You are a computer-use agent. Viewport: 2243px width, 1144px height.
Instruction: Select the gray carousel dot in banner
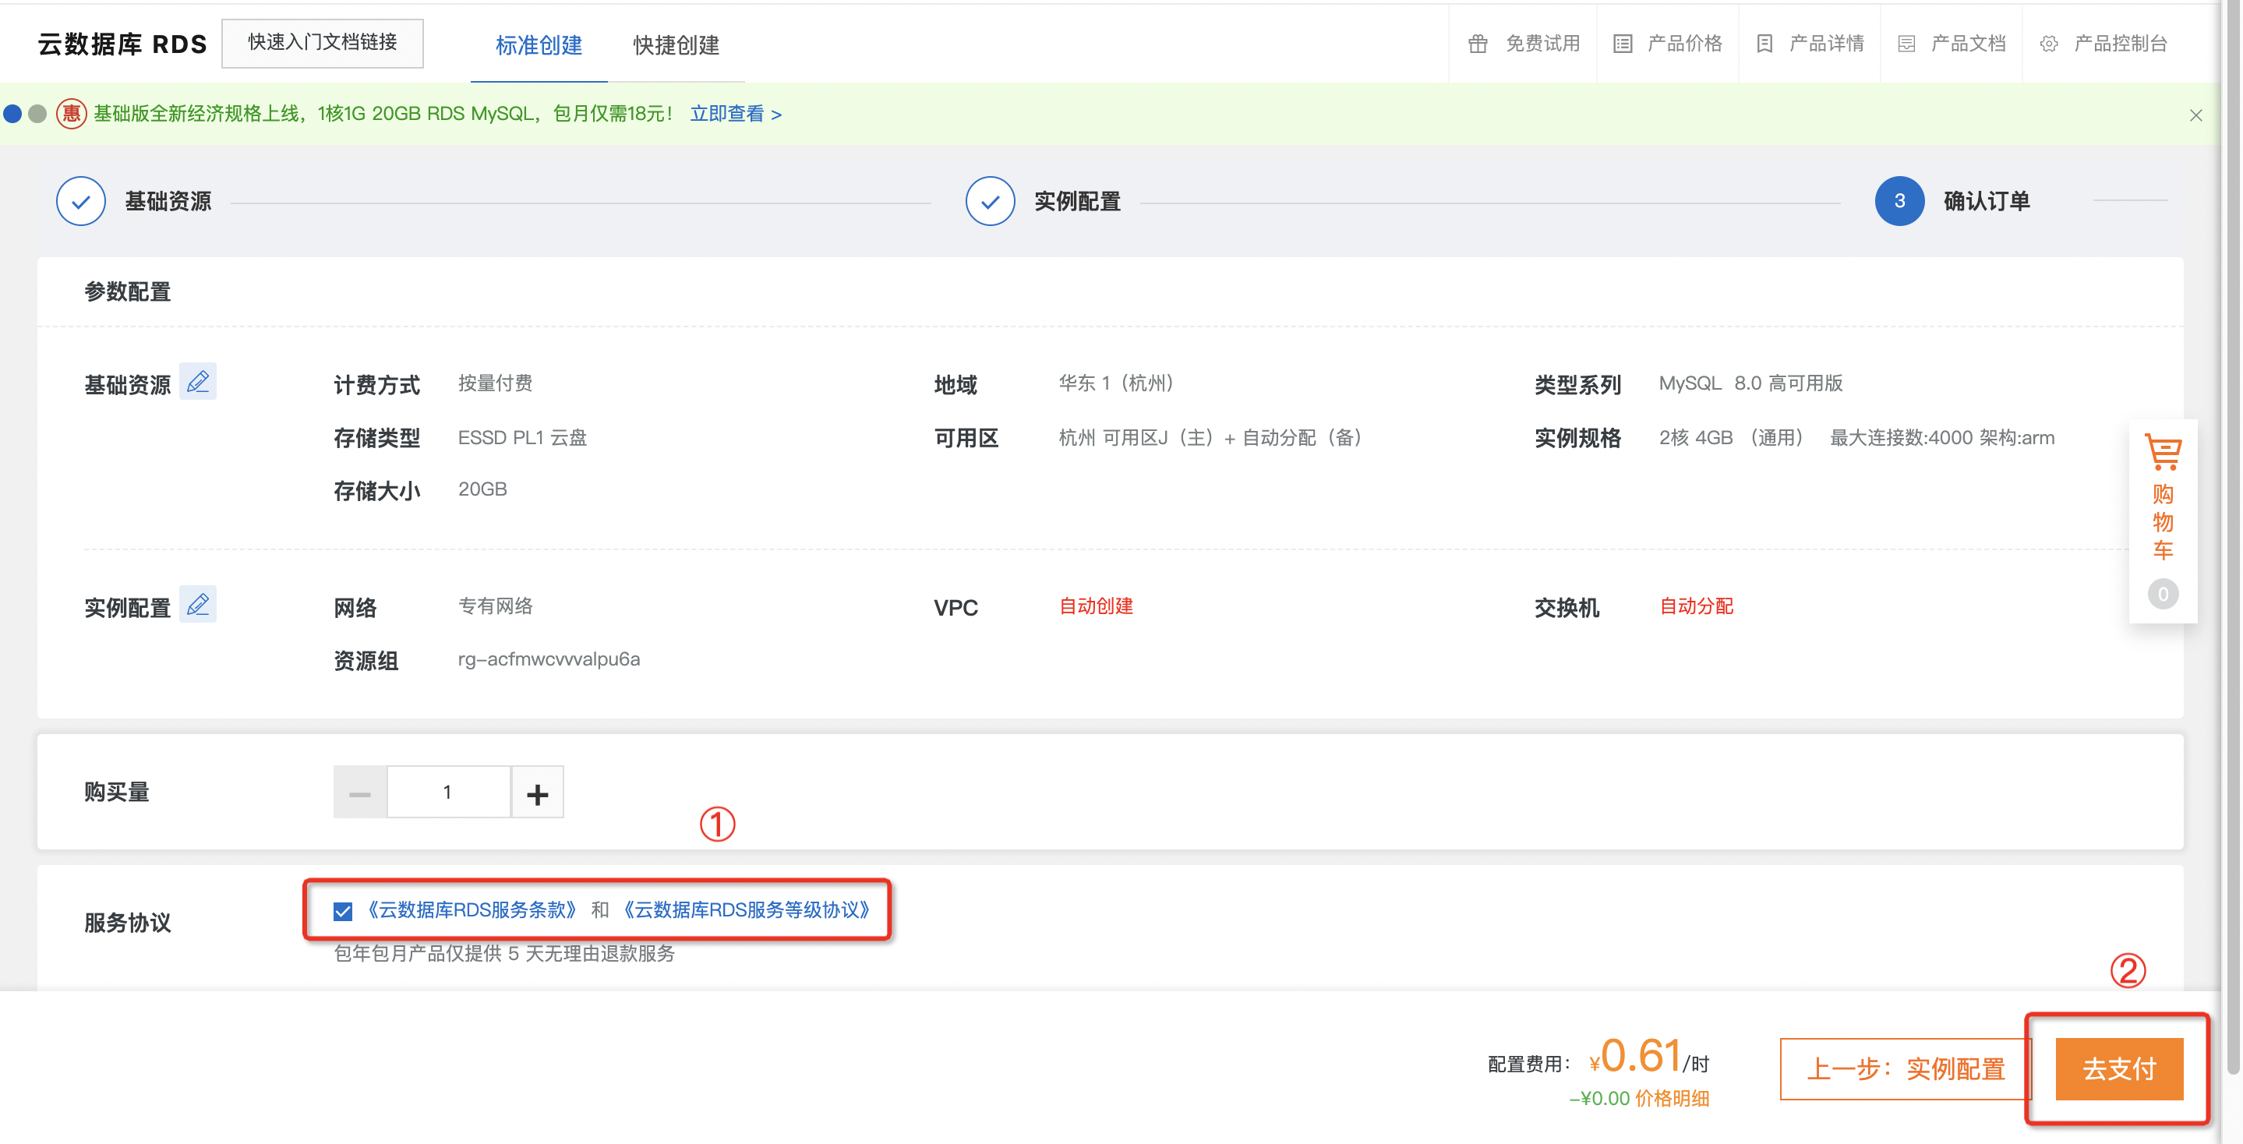37,114
